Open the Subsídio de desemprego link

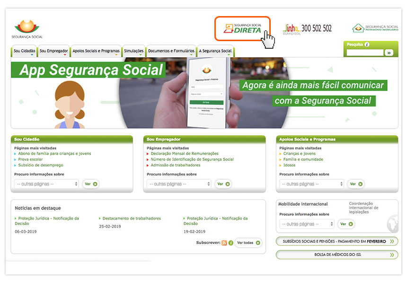(x=40, y=165)
